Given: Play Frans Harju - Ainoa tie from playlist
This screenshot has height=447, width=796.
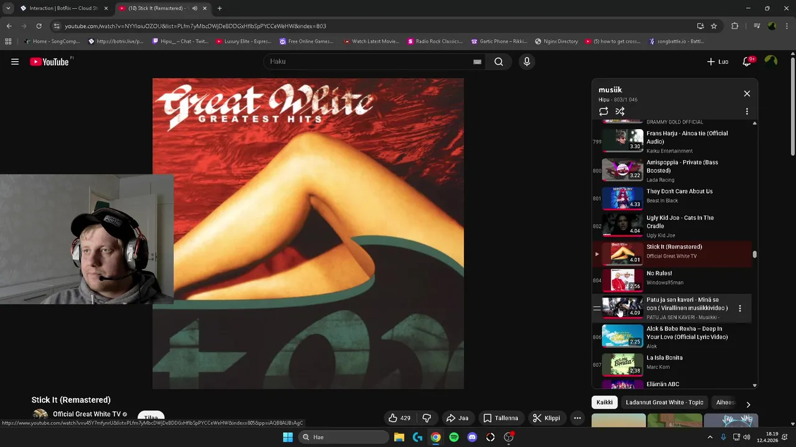Looking at the screenshot, I should pyautogui.click(x=672, y=141).
